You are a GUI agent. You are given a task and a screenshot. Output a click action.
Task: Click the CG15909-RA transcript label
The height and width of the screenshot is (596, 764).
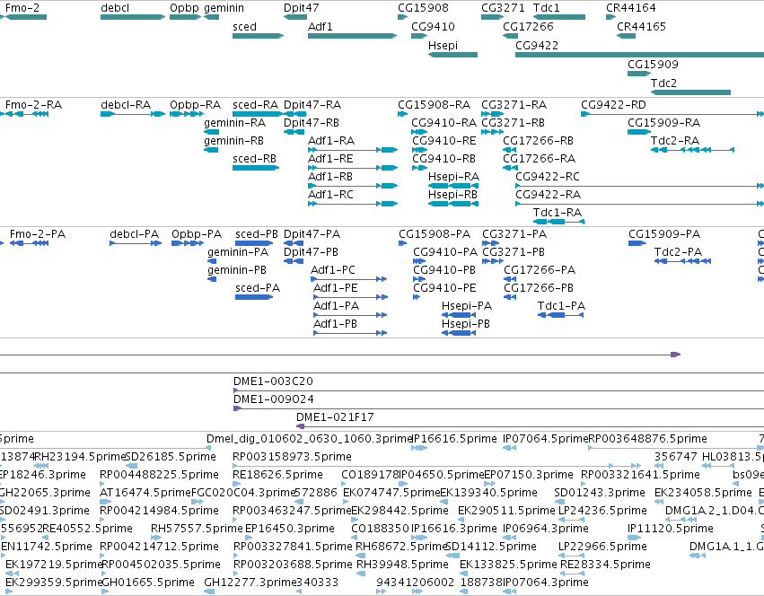(663, 123)
